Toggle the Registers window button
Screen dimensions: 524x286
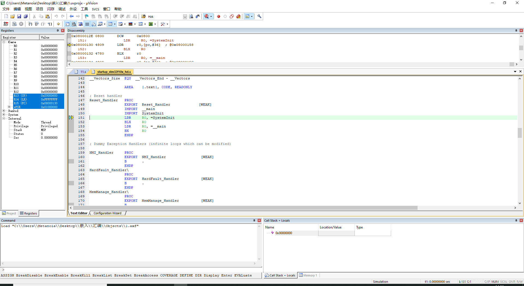(x=87, y=24)
